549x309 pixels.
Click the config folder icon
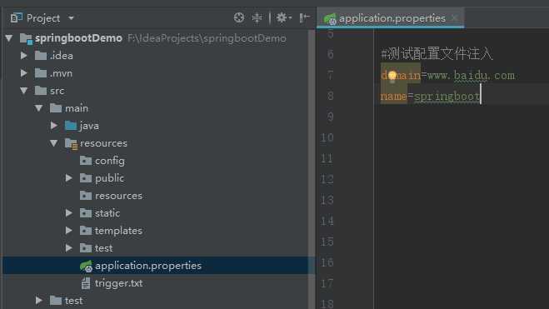coord(86,160)
